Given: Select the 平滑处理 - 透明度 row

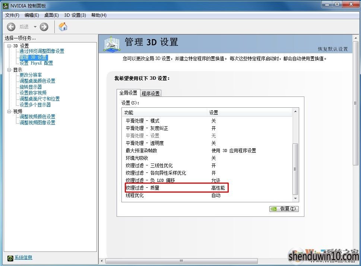Looking at the screenshot, I should 207,143.
